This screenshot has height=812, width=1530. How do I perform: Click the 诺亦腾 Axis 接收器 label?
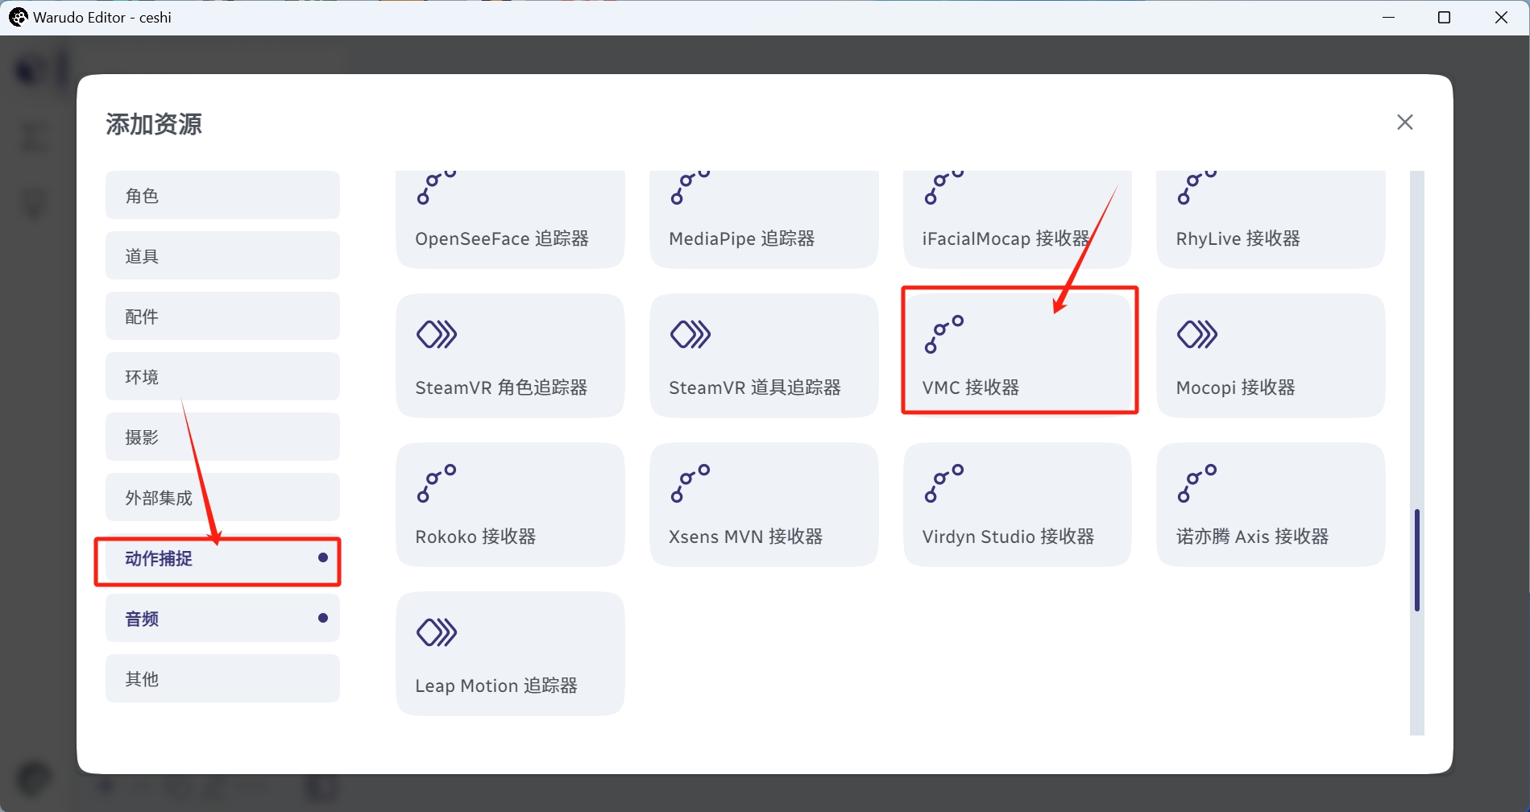coord(1252,536)
